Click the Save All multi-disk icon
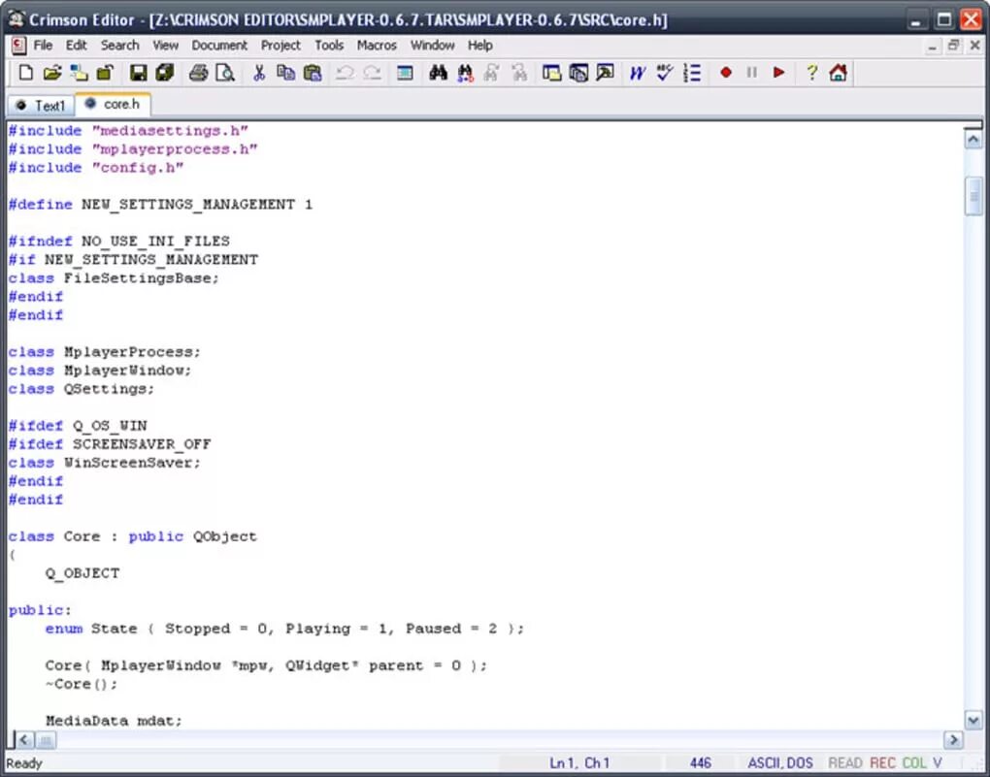 (165, 73)
